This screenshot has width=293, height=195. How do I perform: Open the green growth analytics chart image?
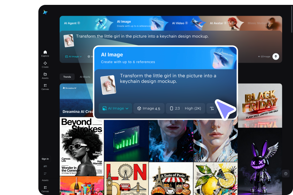coord(126,141)
